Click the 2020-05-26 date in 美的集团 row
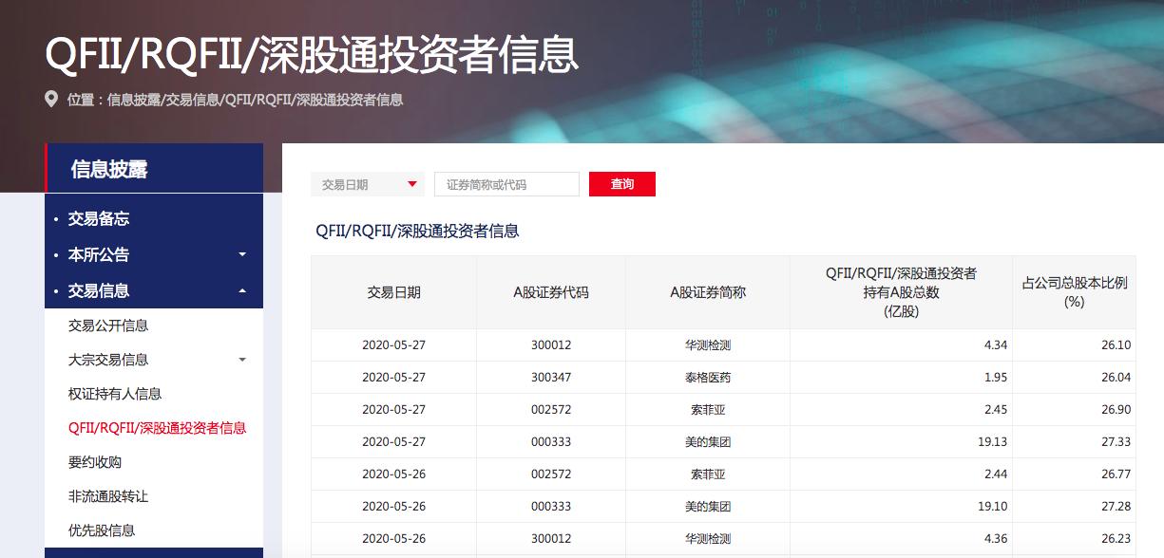This screenshot has width=1164, height=558. click(393, 507)
